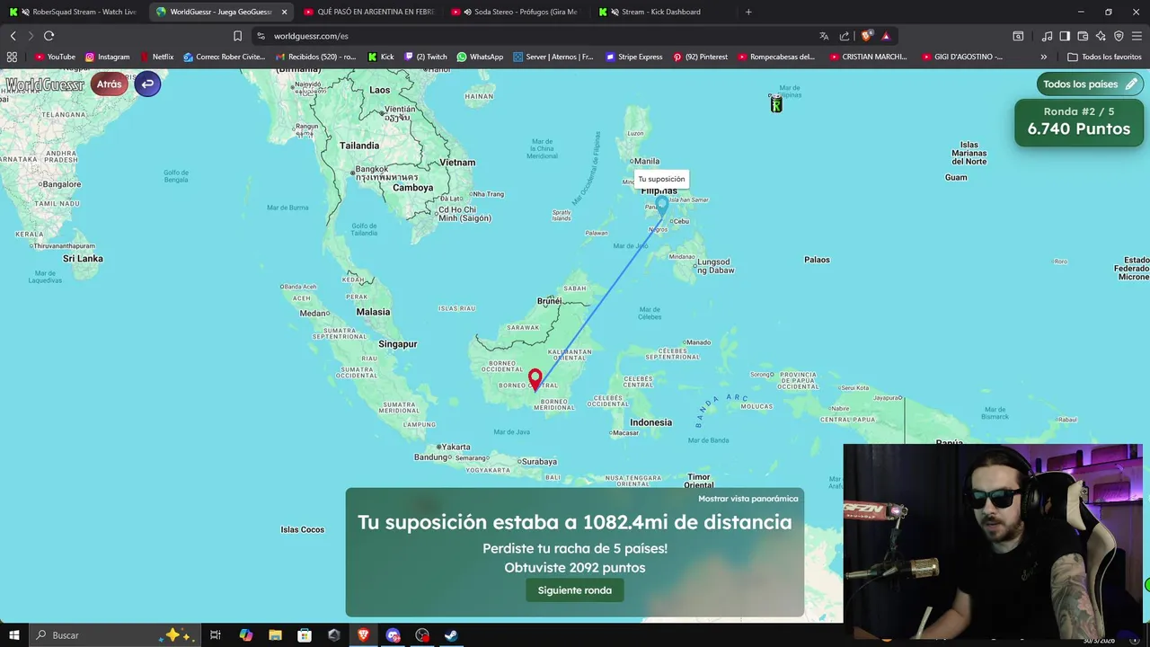Close the WorldGuessr browser tab

coord(284,12)
